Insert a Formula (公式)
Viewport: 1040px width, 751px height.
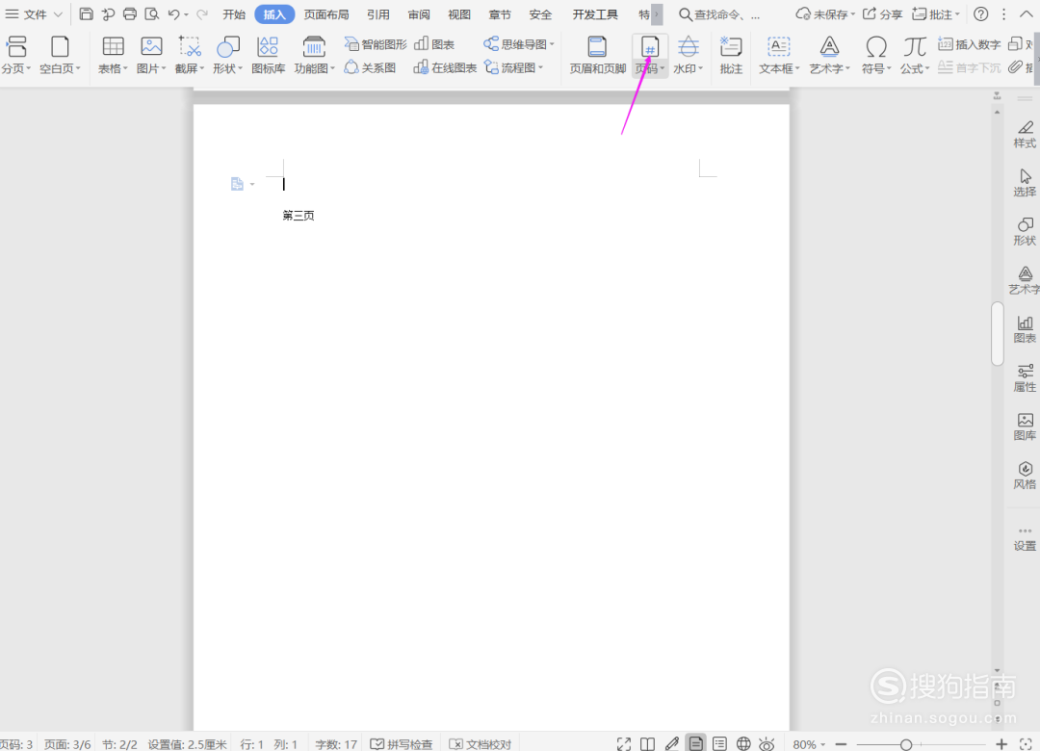pyautogui.click(x=915, y=55)
